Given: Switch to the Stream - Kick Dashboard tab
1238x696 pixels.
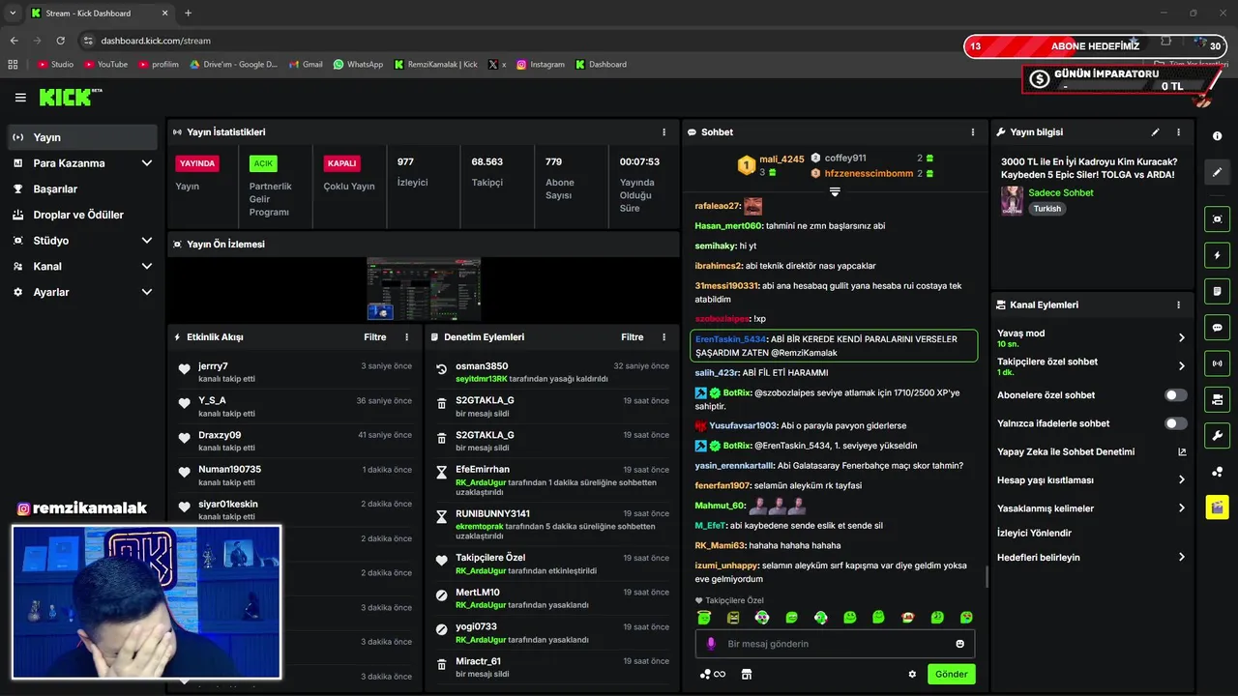Looking at the screenshot, I should (100, 14).
